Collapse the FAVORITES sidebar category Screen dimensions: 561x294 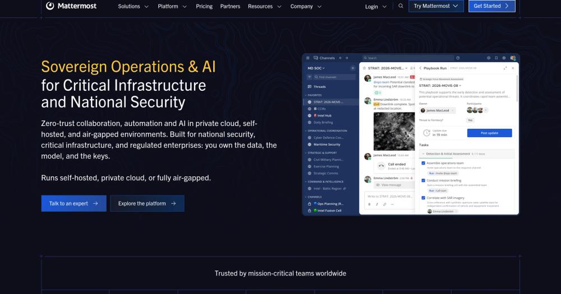pyautogui.click(x=314, y=95)
